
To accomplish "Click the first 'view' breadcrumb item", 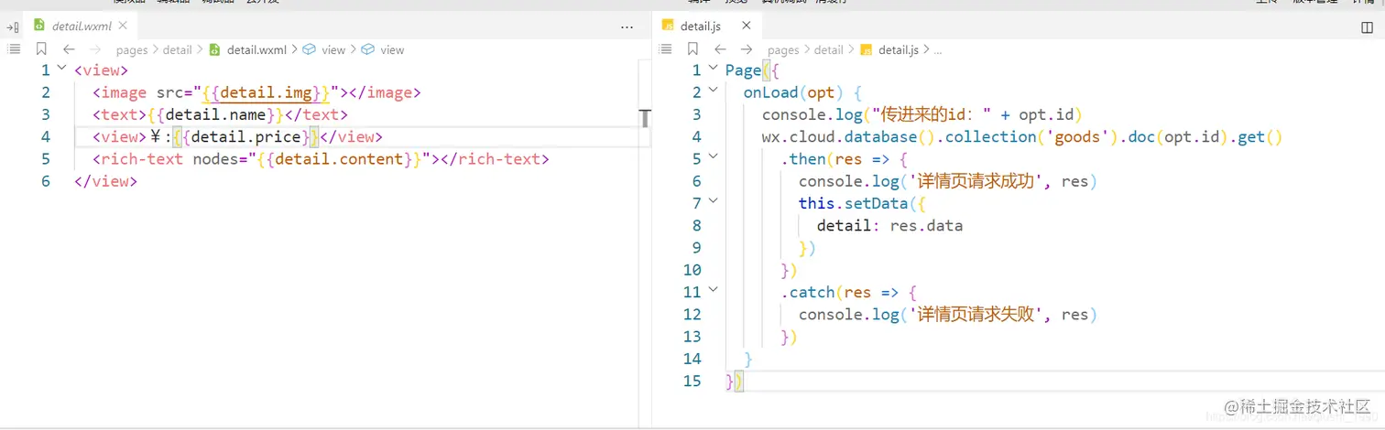I will click(x=333, y=49).
